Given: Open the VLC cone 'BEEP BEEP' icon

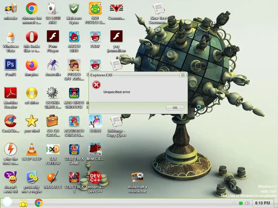Looking at the screenshot, I should [31, 149].
